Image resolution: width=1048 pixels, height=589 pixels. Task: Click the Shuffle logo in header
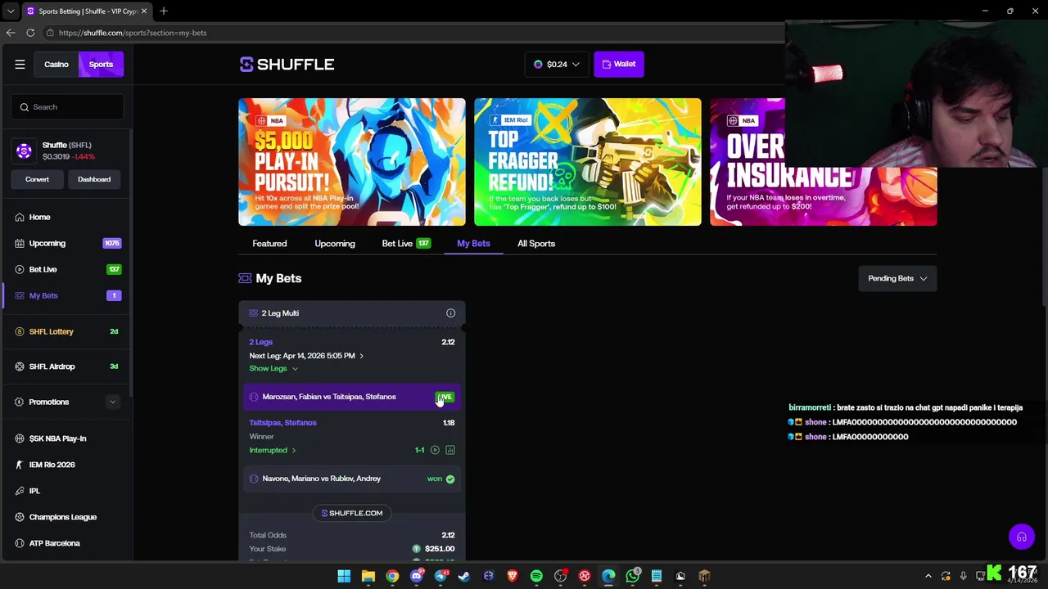click(287, 64)
